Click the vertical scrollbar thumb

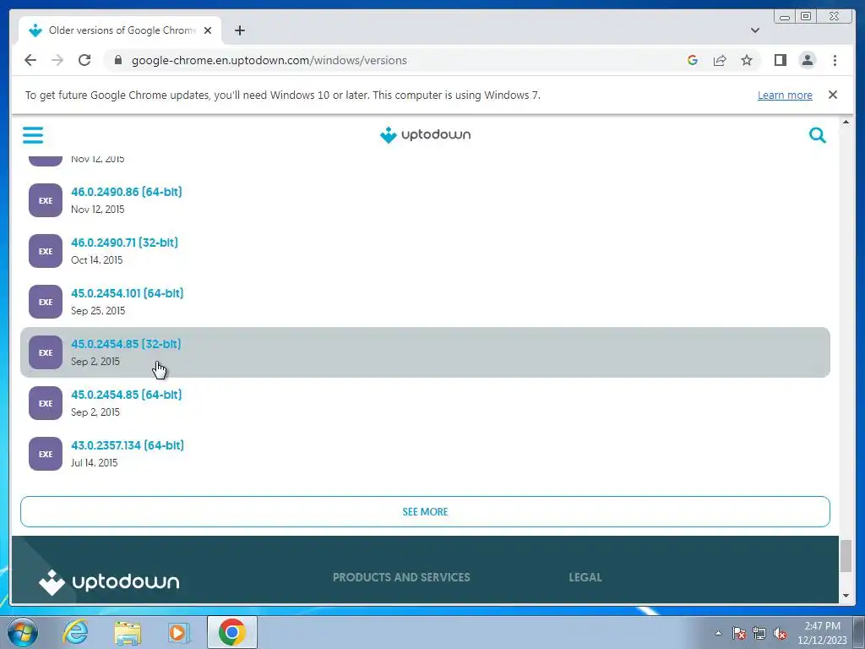[846, 556]
